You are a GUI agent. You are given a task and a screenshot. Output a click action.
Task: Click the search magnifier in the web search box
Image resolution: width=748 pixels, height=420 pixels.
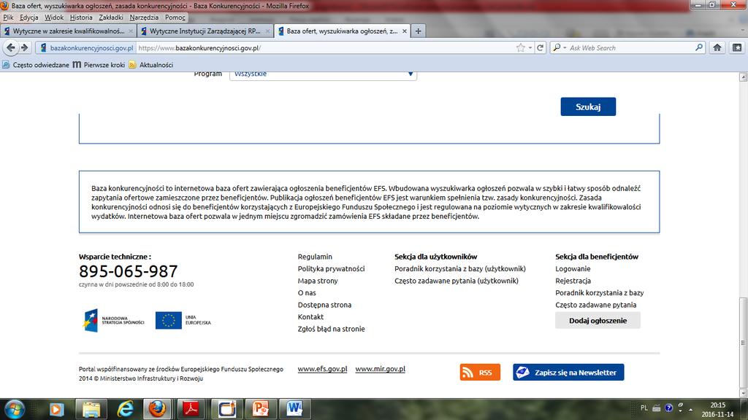pos(699,47)
